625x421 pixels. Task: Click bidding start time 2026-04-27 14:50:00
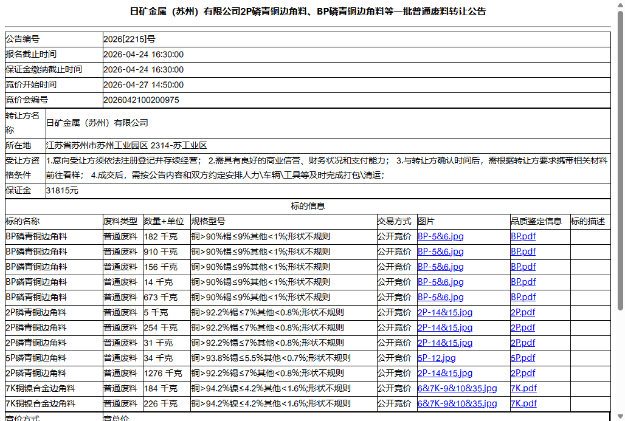click(x=143, y=84)
